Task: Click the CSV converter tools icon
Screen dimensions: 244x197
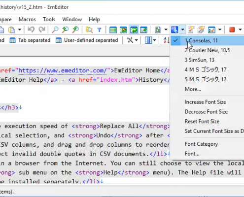Action: click(130, 40)
